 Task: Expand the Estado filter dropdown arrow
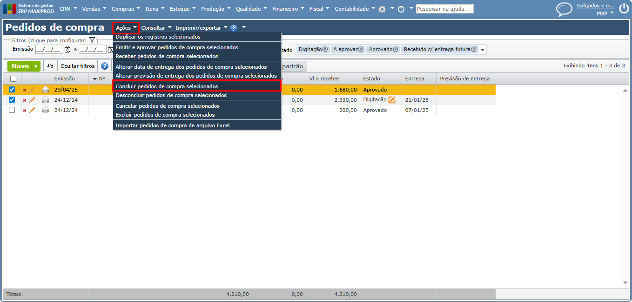click(x=483, y=50)
